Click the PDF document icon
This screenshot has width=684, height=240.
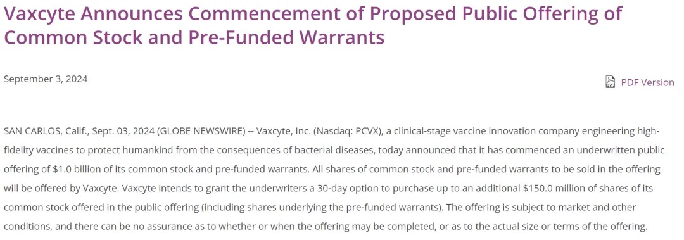pyautogui.click(x=611, y=82)
